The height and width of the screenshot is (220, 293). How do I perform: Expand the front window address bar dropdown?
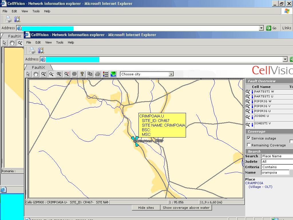click(285, 59)
